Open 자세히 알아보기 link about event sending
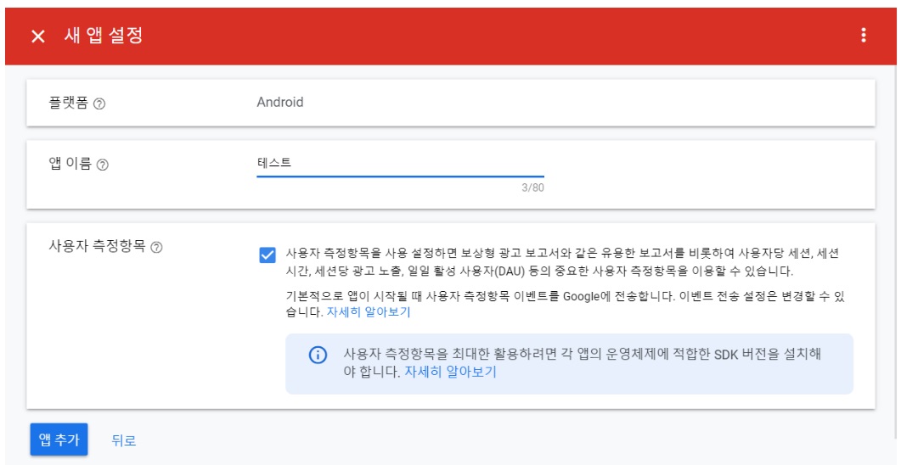Viewport: 901px width, 465px height. (369, 312)
